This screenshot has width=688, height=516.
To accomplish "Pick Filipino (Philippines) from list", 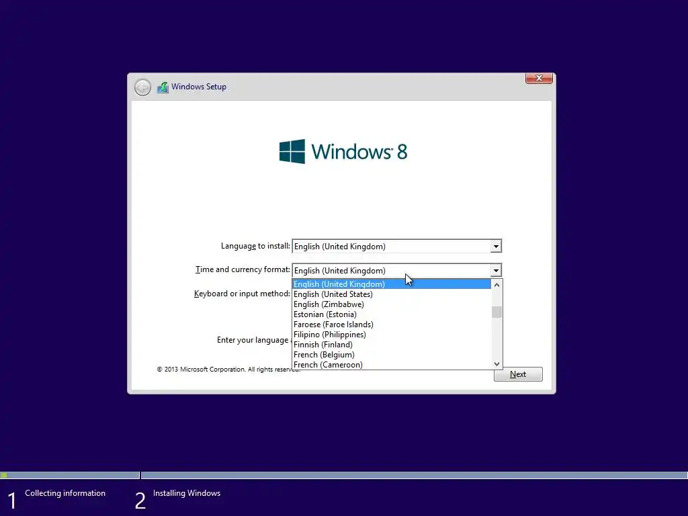I will [x=392, y=335].
